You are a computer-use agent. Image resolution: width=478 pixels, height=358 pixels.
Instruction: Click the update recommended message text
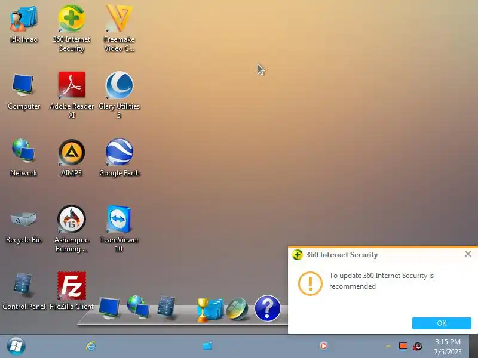click(381, 280)
